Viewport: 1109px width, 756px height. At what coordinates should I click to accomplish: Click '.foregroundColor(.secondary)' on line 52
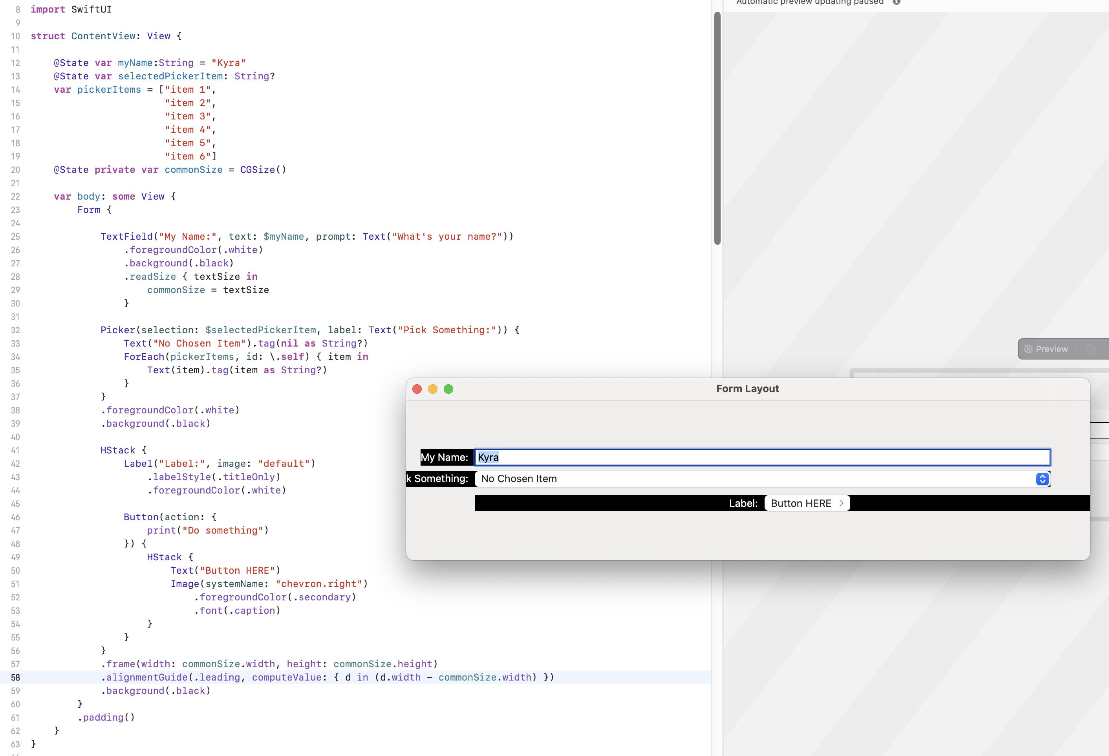275,597
